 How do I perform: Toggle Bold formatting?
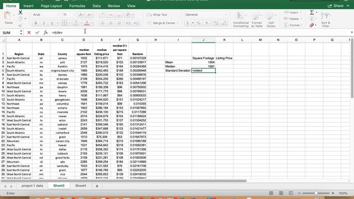35,23
